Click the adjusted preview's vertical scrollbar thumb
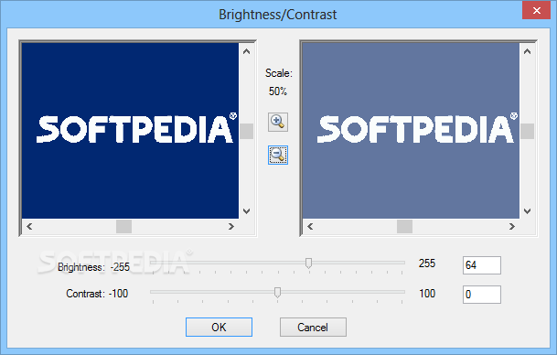The width and height of the screenshot is (557, 355). pos(527,131)
